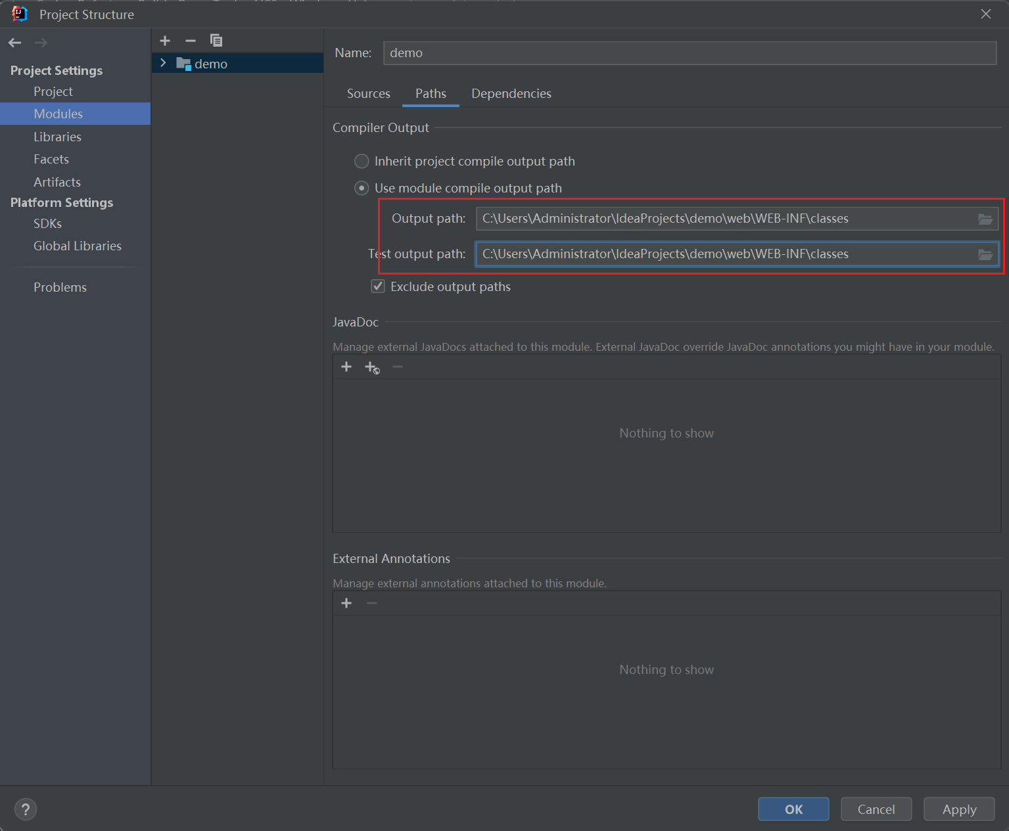Open the Artifacts settings section
Image resolution: width=1009 pixels, height=831 pixels.
pos(57,182)
